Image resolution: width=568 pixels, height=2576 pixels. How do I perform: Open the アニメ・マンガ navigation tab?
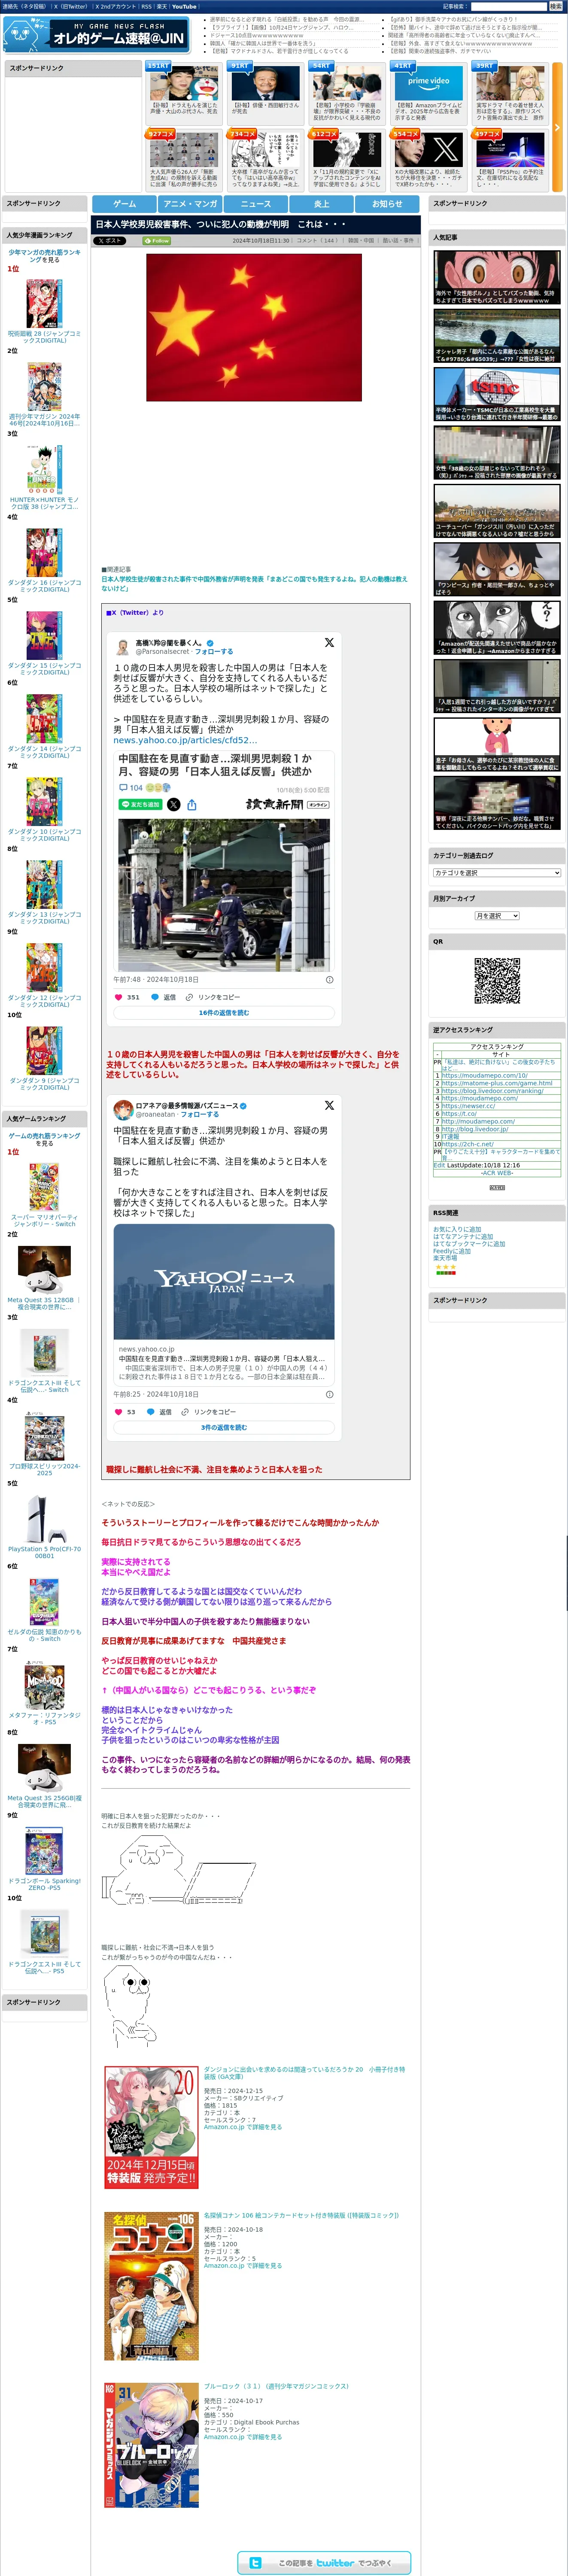tap(190, 204)
